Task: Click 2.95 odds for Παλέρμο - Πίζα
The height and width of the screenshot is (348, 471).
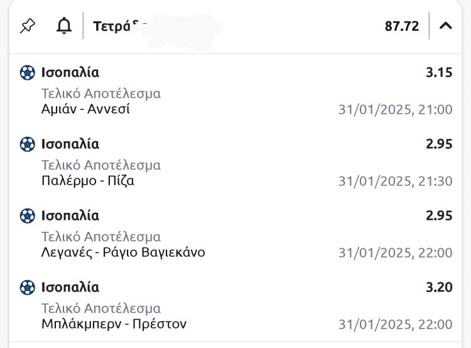Action: point(439,144)
